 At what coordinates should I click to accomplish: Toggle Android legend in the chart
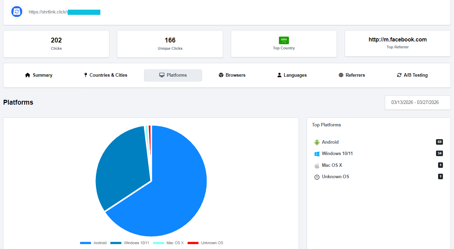[93, 243]
